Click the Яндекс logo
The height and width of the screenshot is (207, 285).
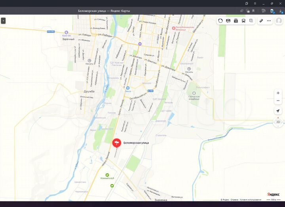(x=274, y=194)
